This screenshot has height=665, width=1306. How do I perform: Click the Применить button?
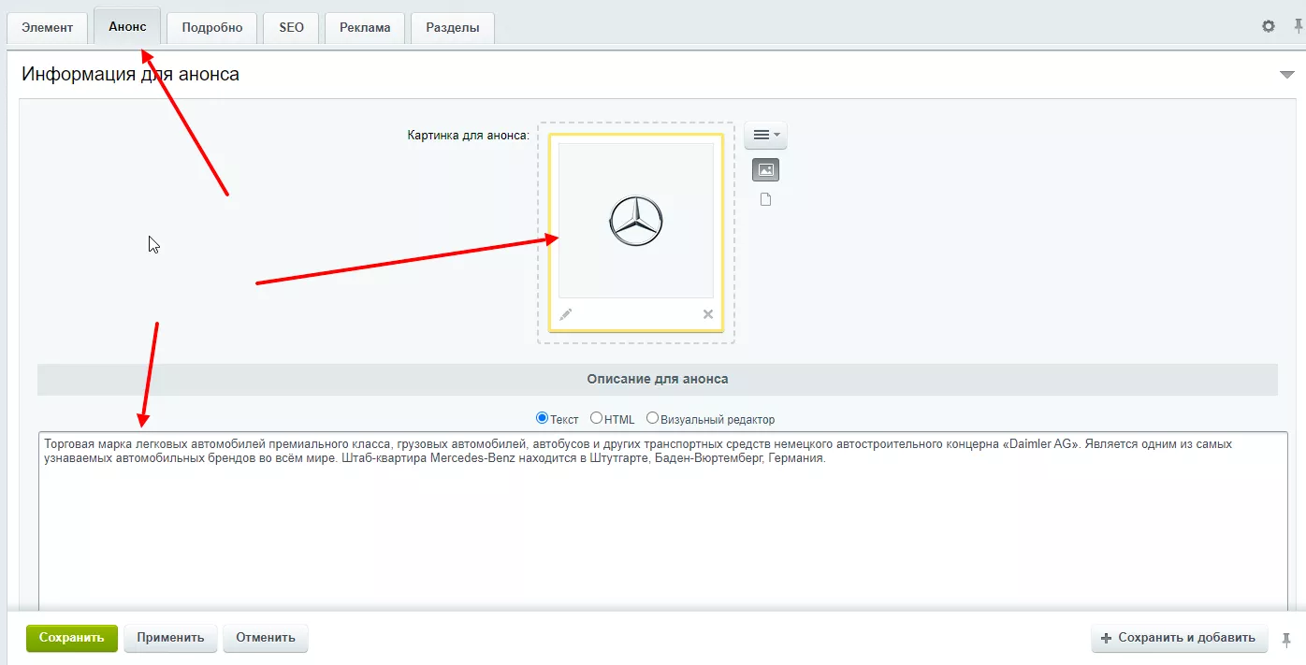click(x=170, y=638)
